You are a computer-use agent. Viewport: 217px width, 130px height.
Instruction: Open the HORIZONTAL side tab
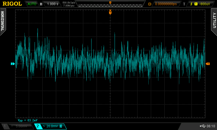[3, 21]
